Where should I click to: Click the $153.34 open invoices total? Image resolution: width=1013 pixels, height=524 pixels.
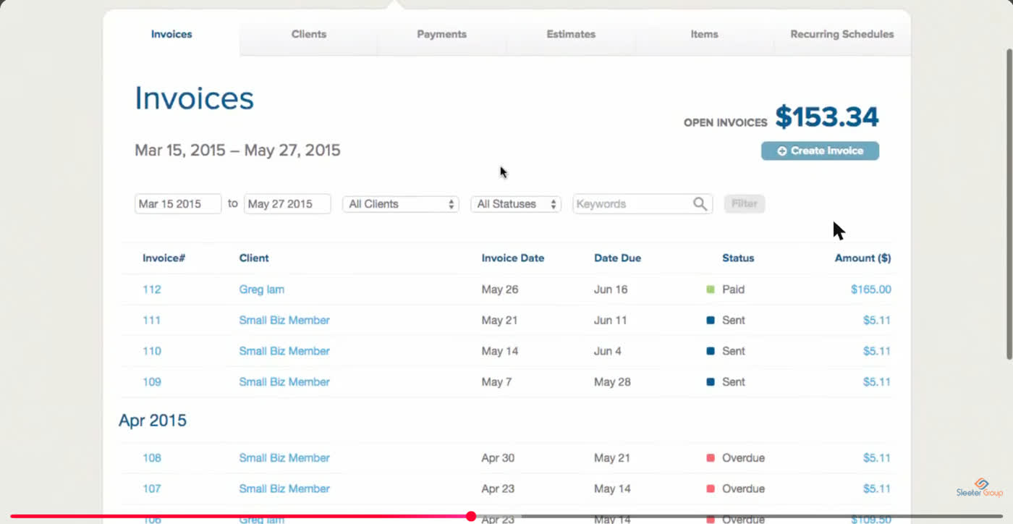827,117
